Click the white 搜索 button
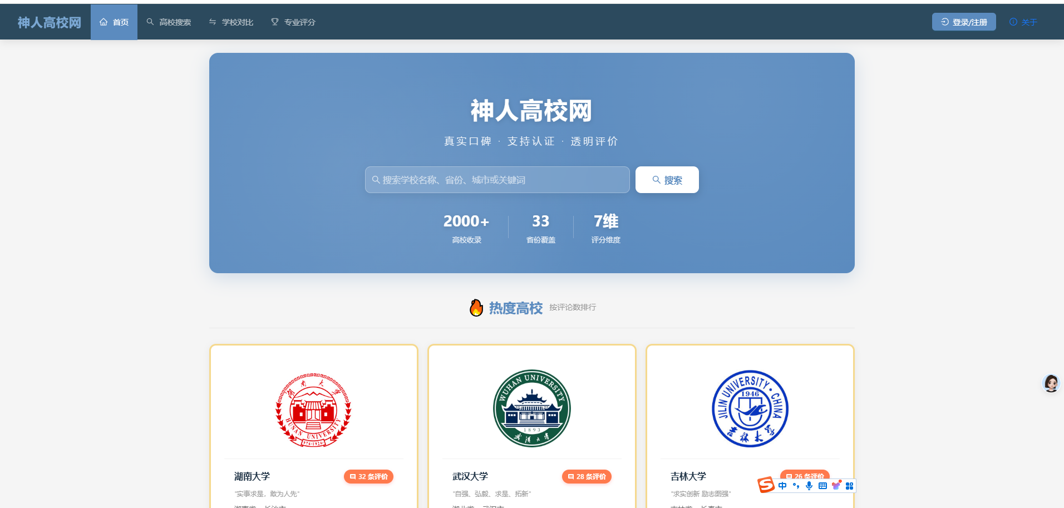Image resolution: width=1064 pixels, height=508 pixels. coord(667,180)
